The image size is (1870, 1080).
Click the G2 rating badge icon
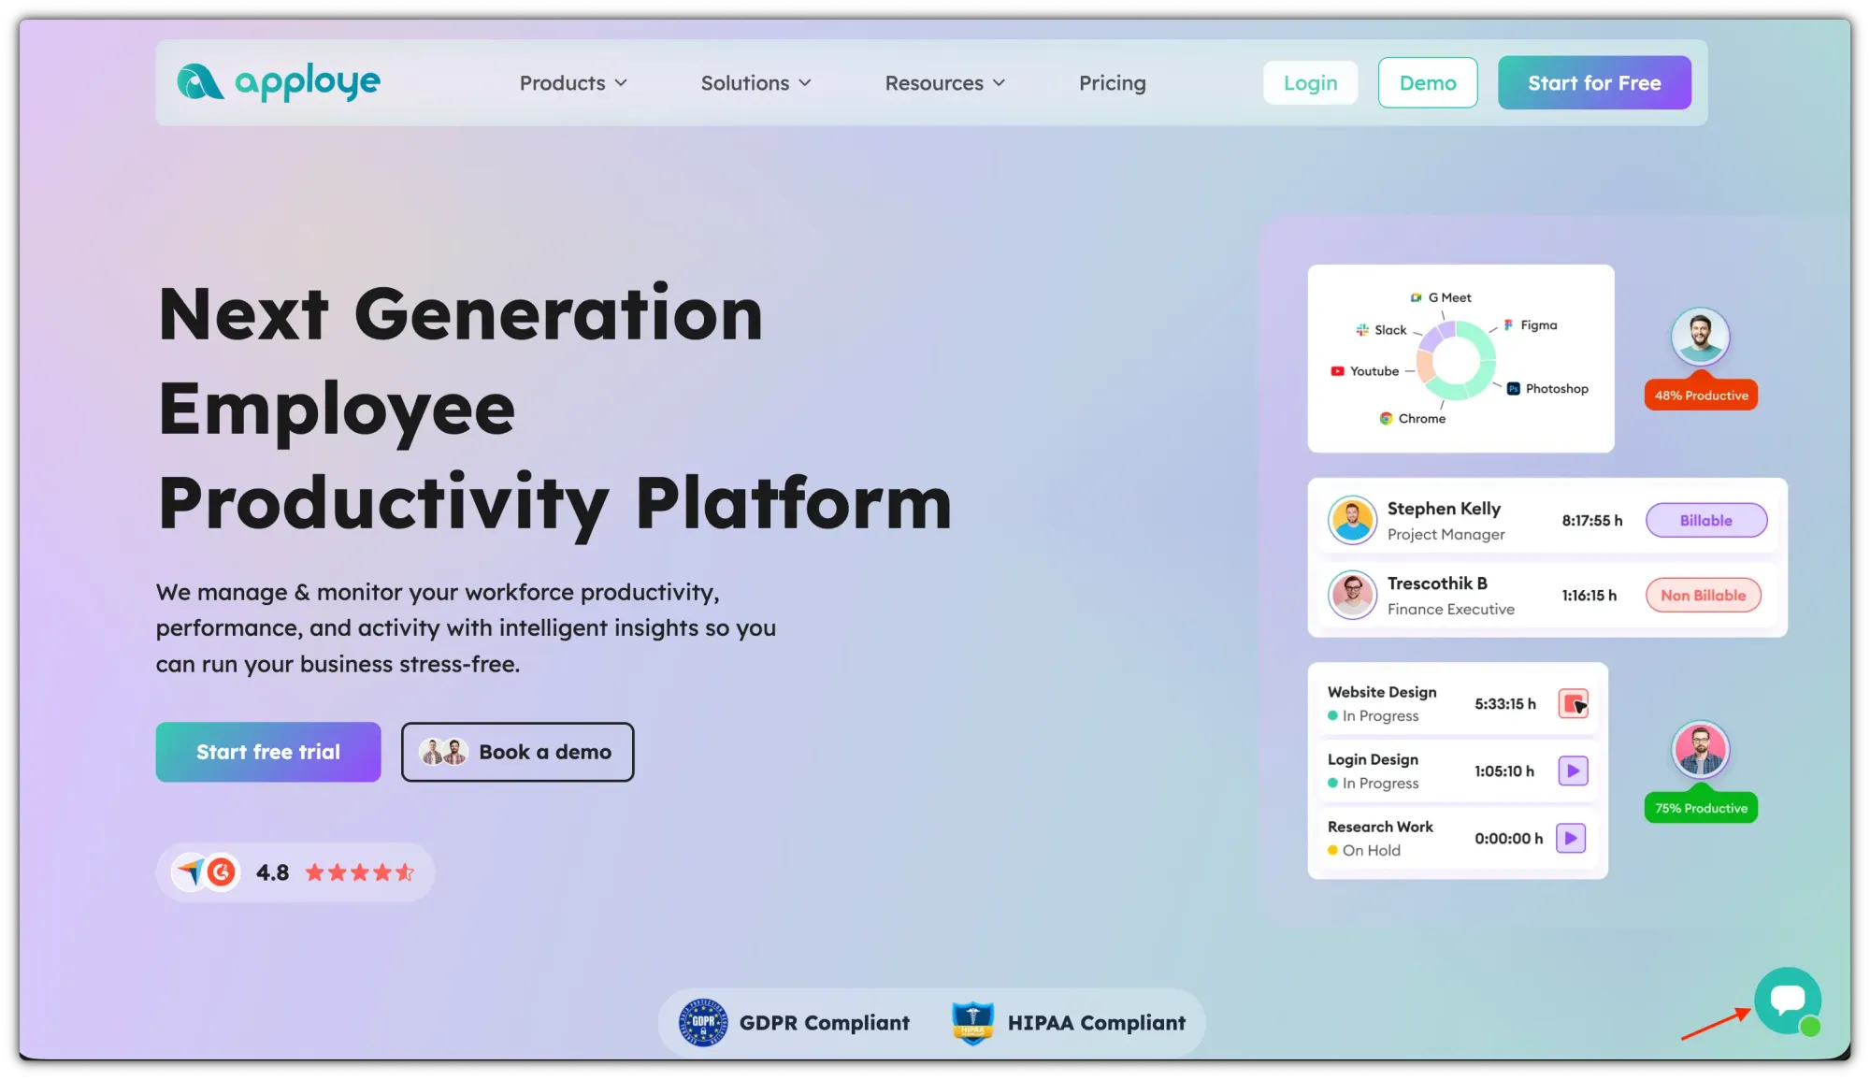coord(222,872)
